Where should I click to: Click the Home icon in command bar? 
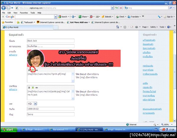click(118, 27)
